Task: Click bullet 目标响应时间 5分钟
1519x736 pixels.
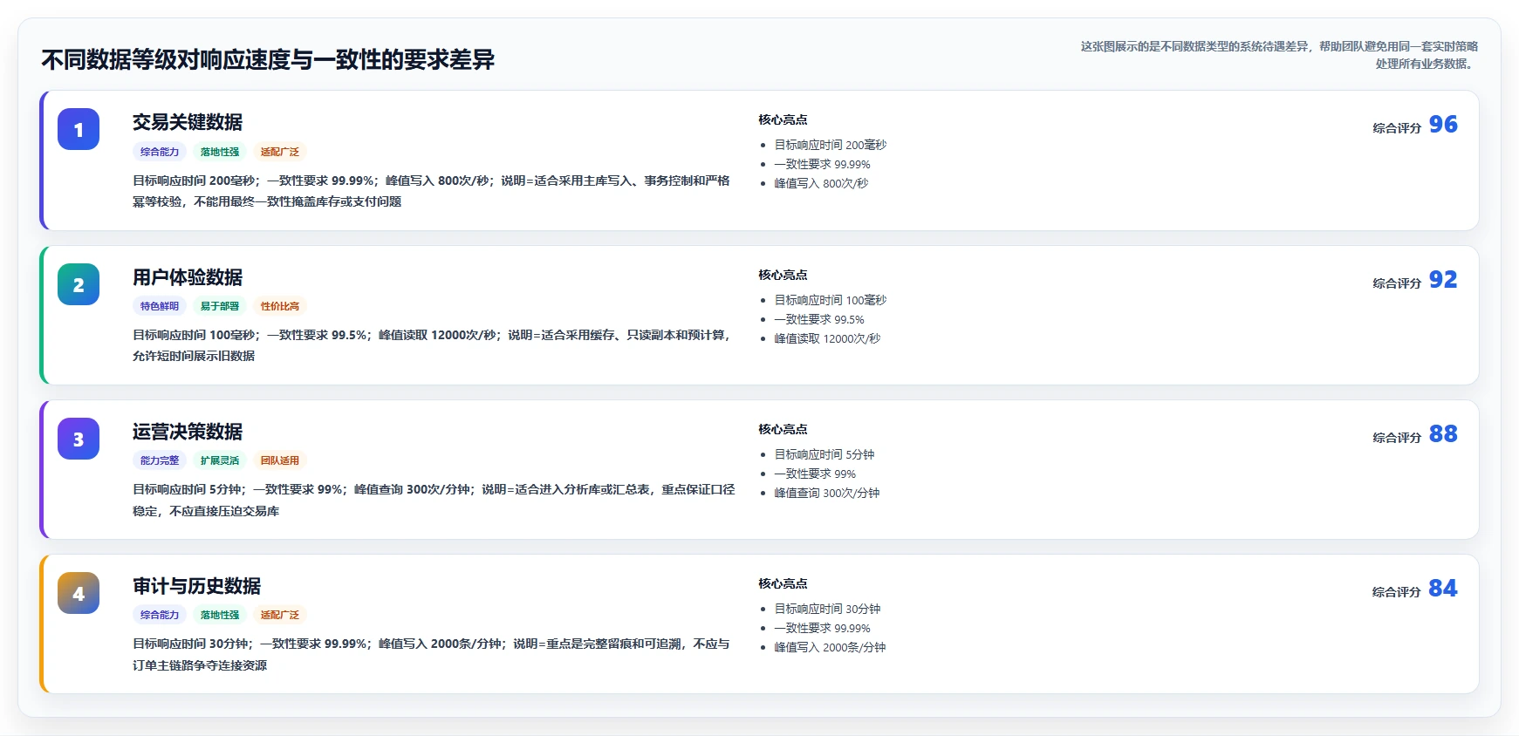Action: tap(825, 454)
